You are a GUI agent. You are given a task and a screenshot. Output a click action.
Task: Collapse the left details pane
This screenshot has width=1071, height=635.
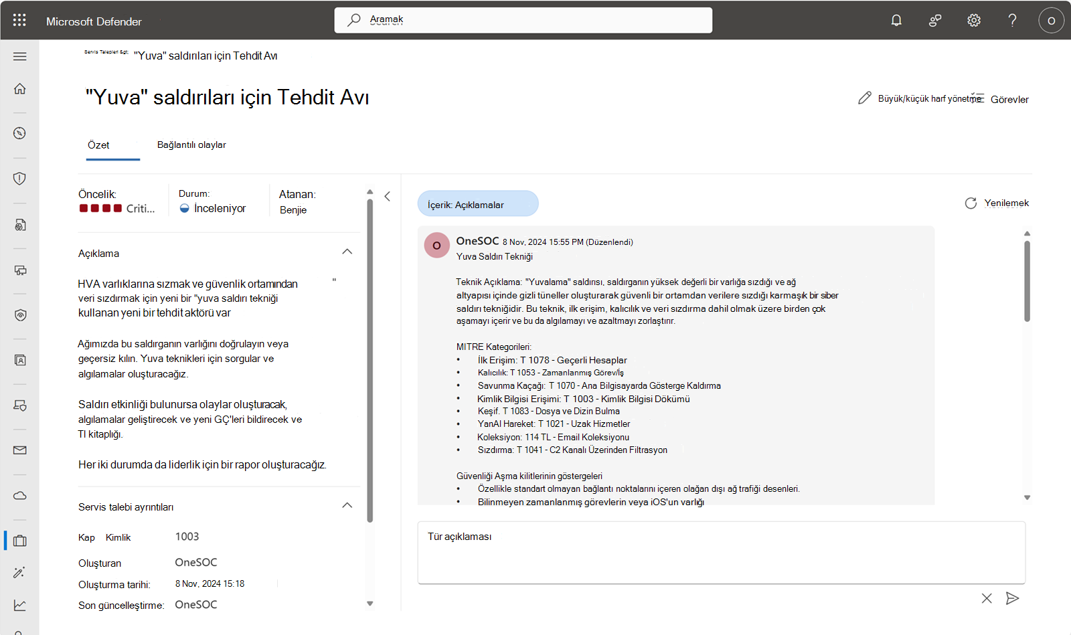pyautogui.click(x=387, y=196)
